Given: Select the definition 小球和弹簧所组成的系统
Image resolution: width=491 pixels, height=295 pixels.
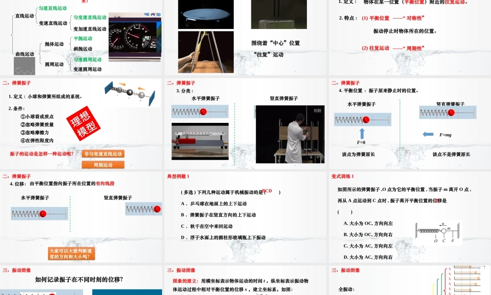Looking at the screenshot, I should coord(55,96).
